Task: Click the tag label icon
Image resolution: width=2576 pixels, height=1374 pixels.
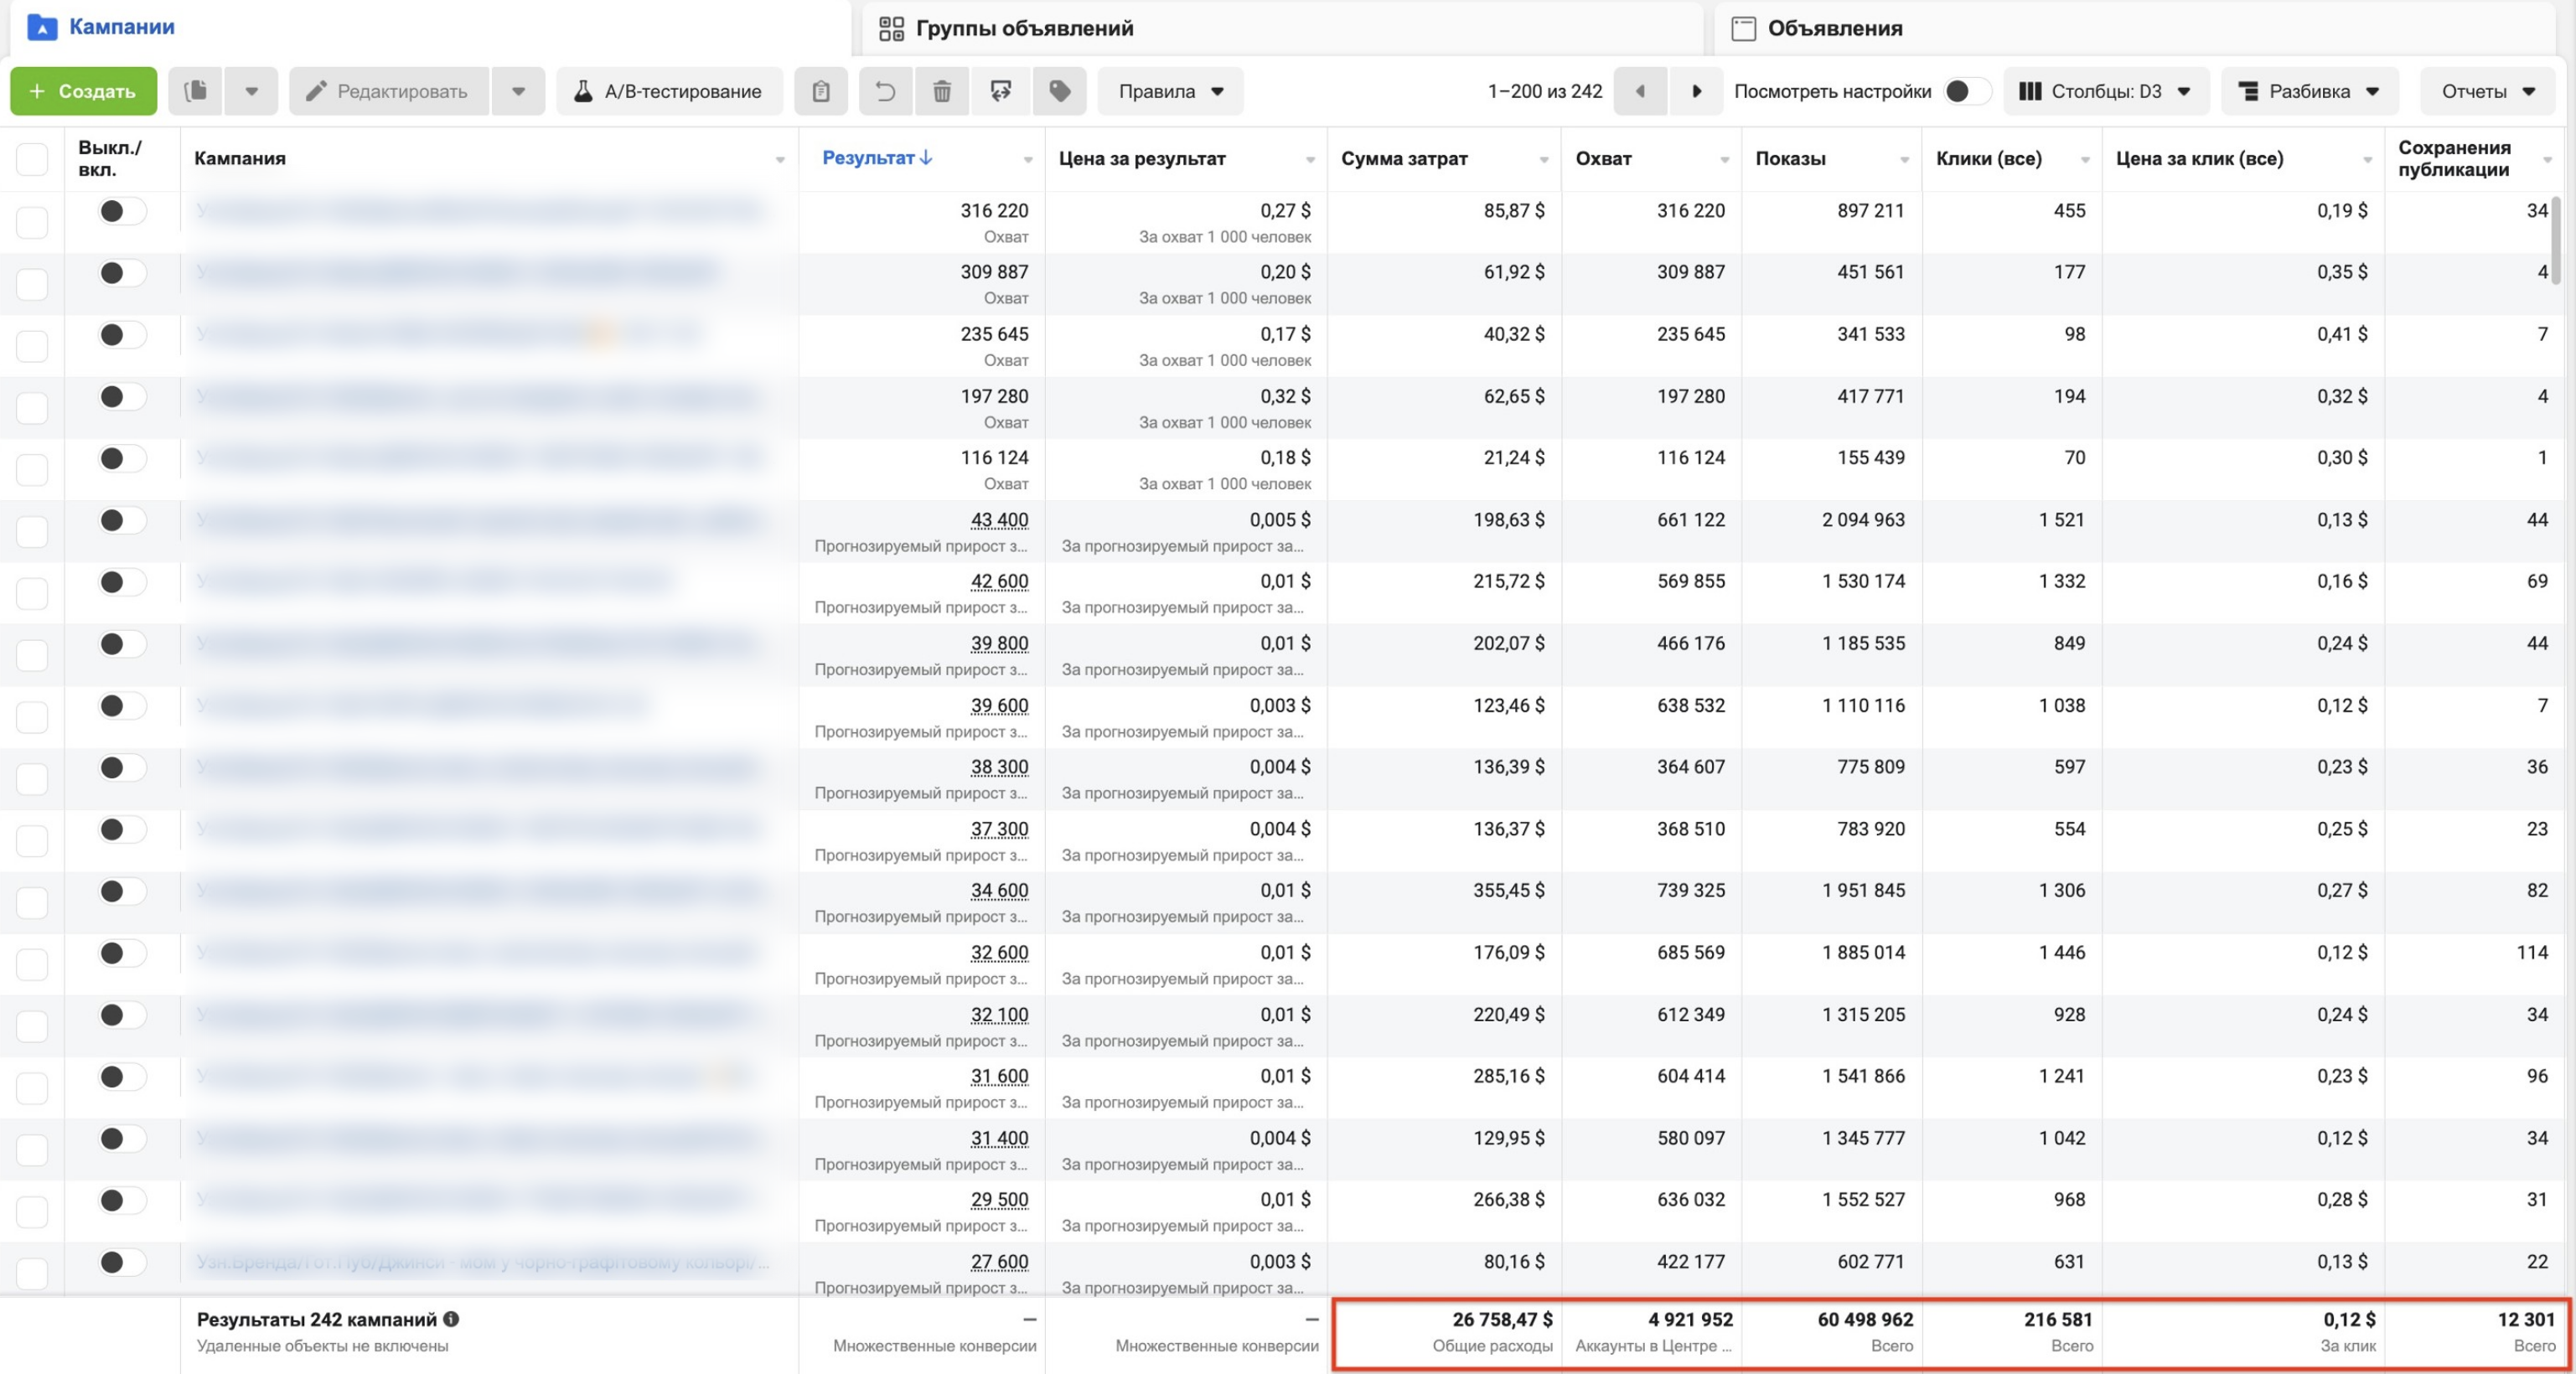Action: coord(1059,91)
